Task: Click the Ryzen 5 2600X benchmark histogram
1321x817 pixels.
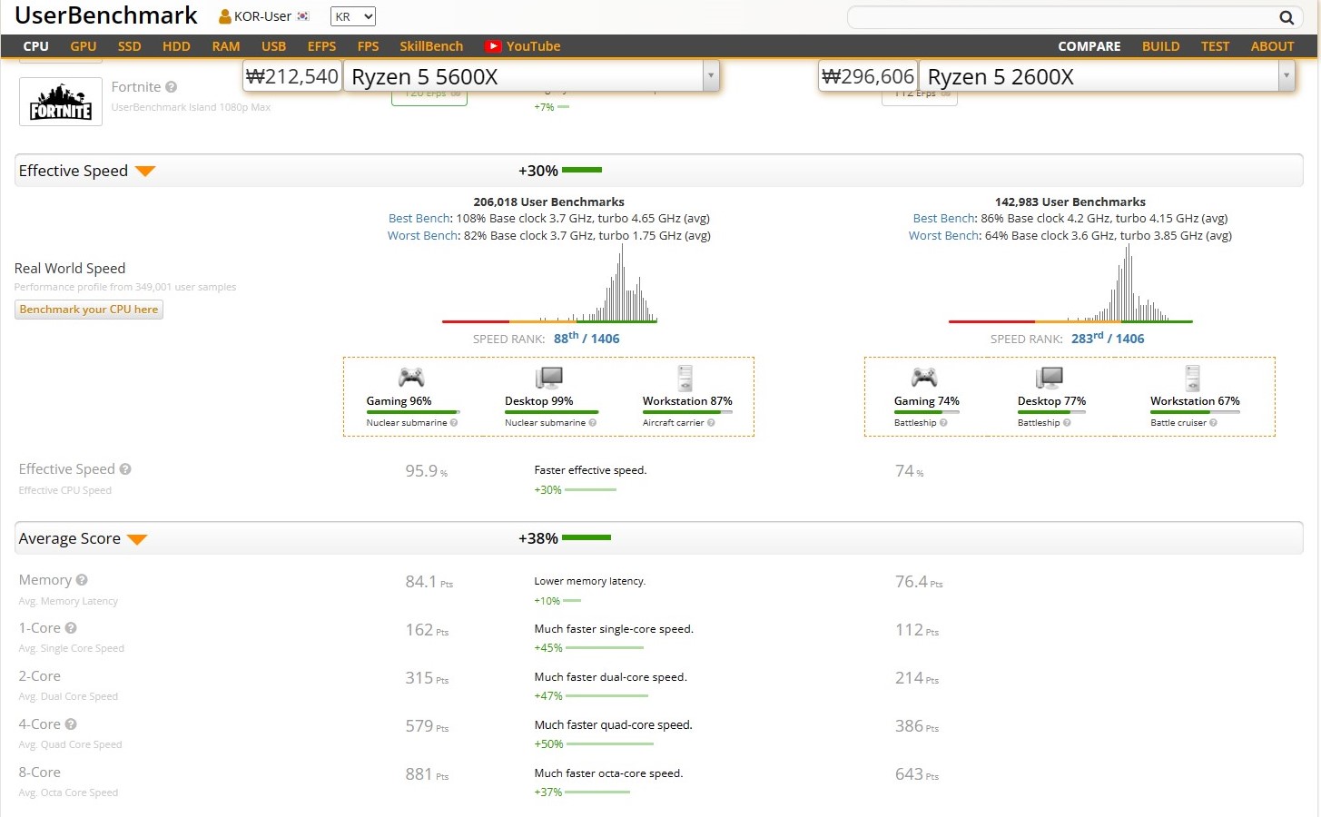Action: 1070,283
